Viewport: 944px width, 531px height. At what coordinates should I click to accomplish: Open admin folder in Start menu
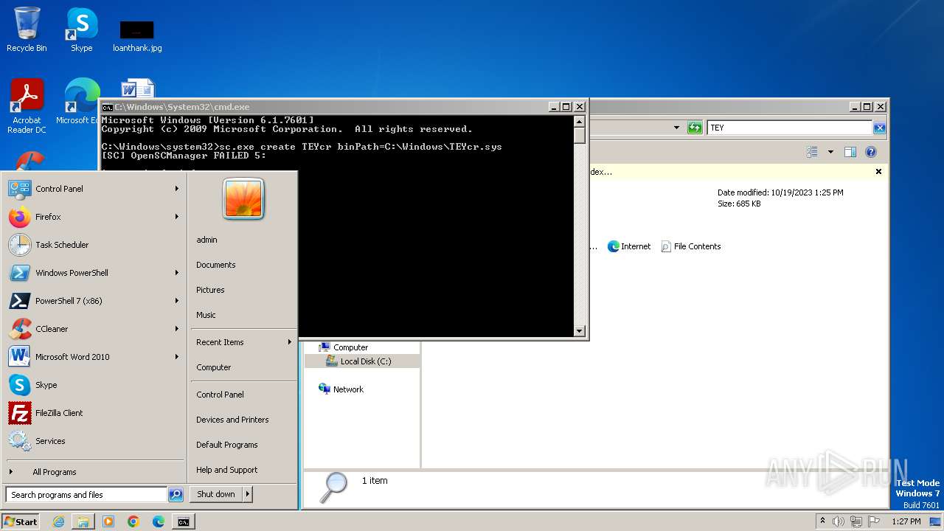click(206, 240)
